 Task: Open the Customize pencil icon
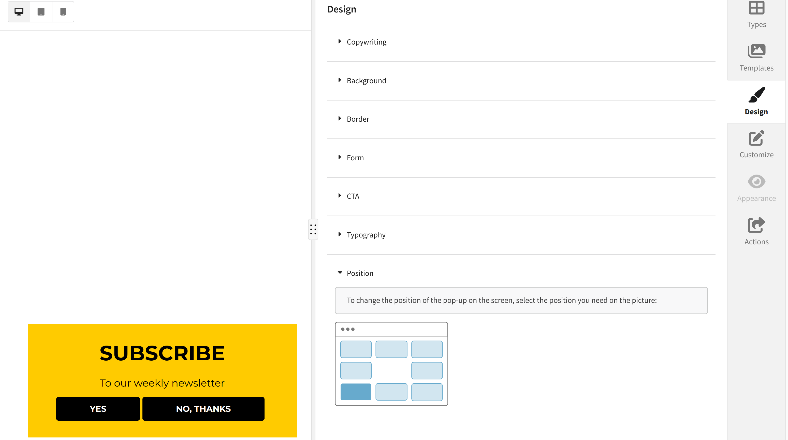tap(756, 138)
